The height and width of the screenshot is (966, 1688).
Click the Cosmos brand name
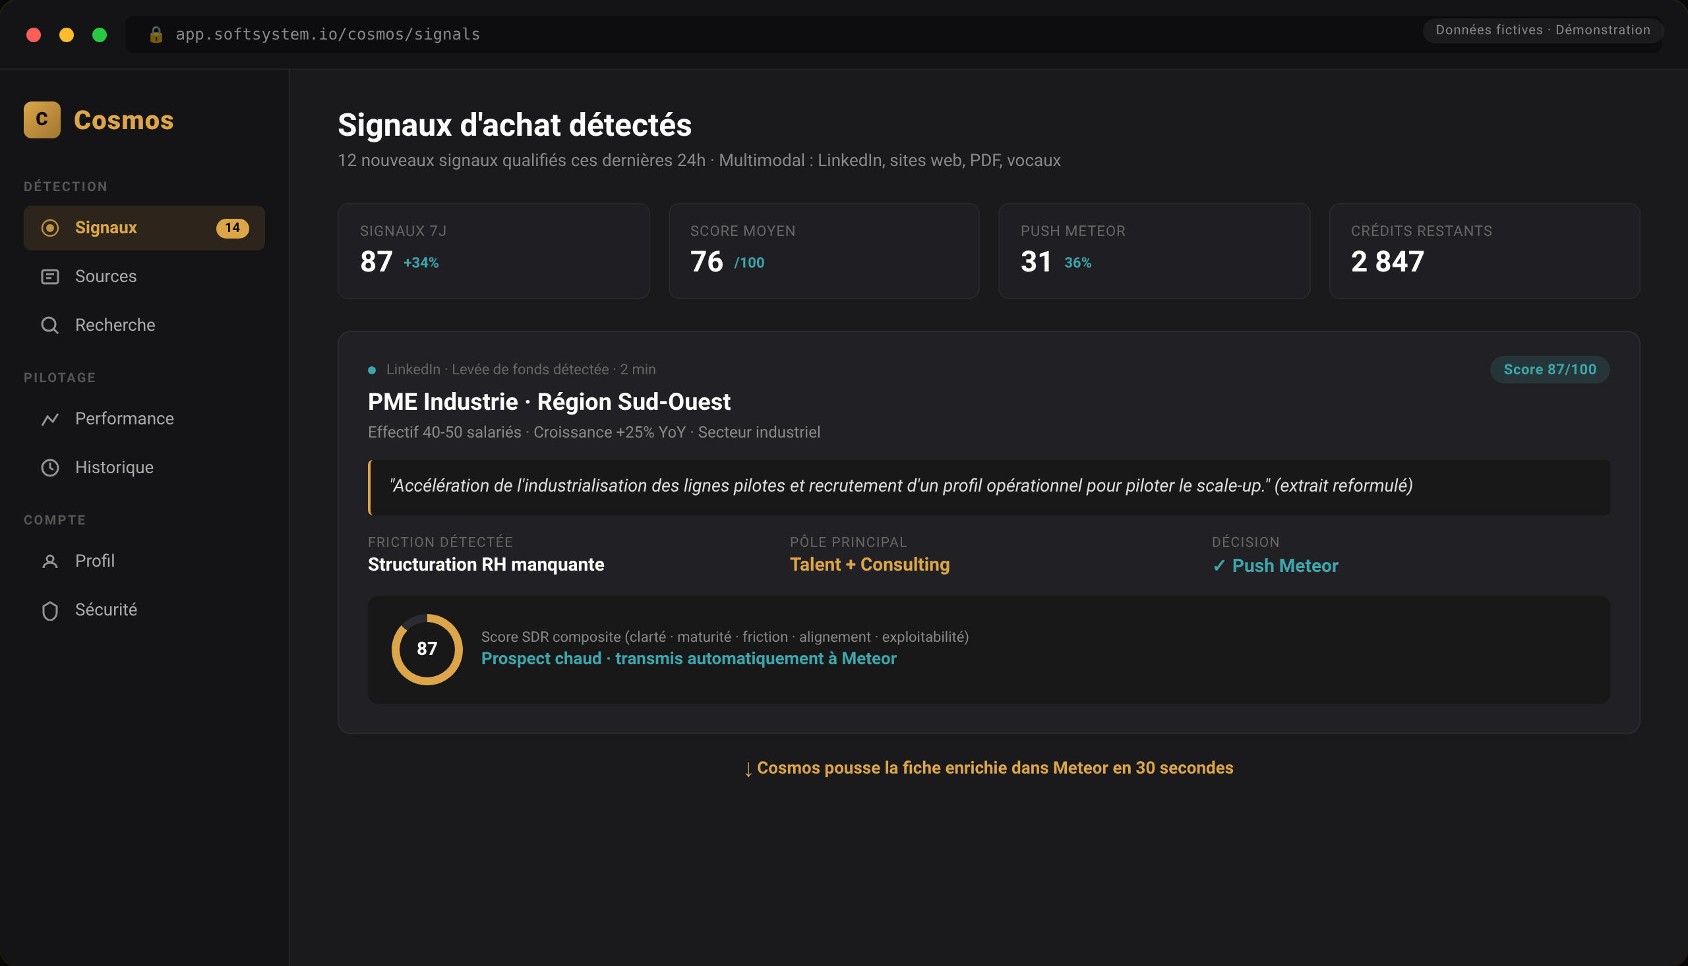tap(123, 120)
